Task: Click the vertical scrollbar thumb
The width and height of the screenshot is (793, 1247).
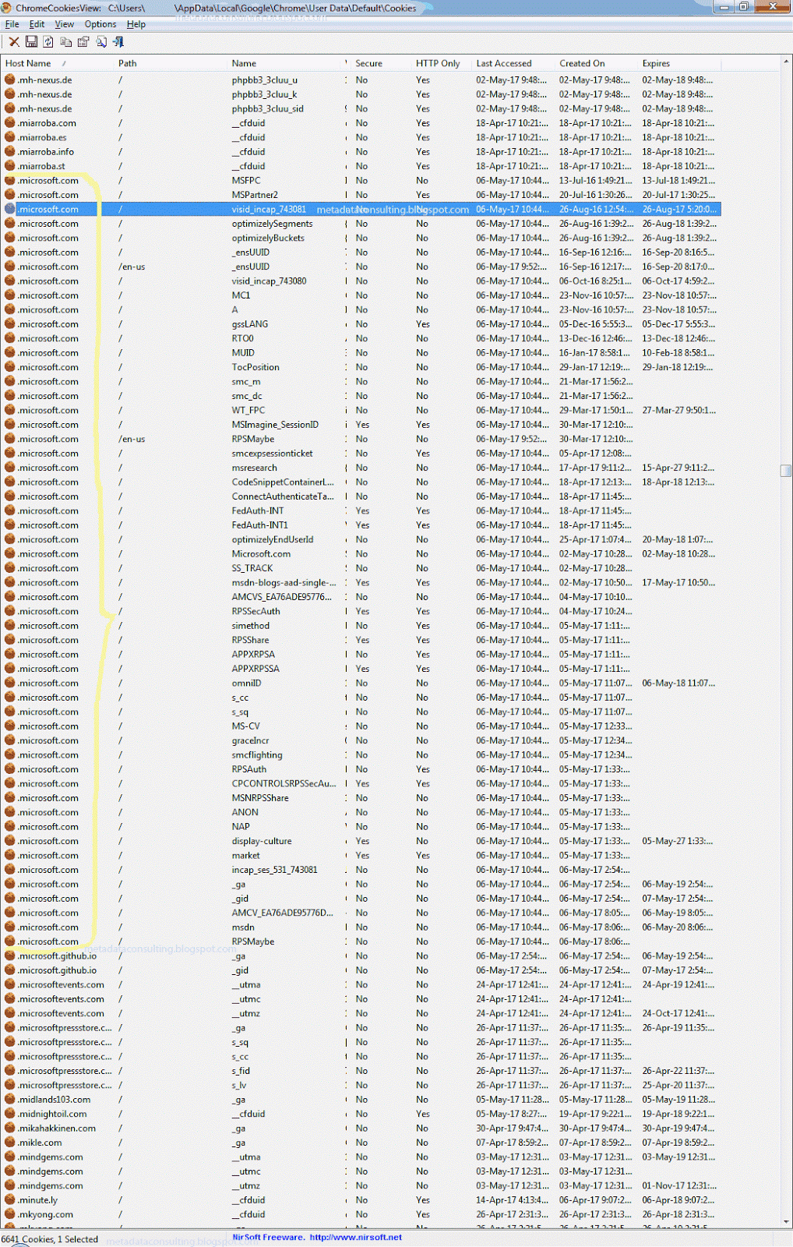Action: click(x=786, y=470)
